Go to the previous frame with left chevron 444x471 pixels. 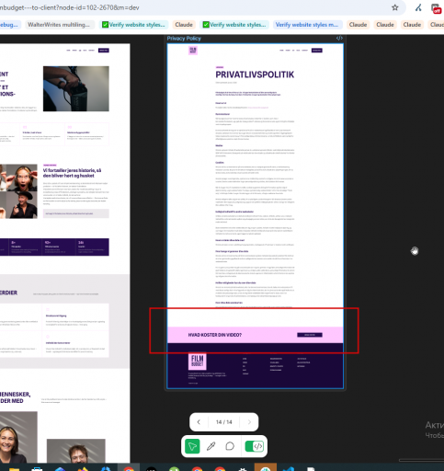coord(199,422)
